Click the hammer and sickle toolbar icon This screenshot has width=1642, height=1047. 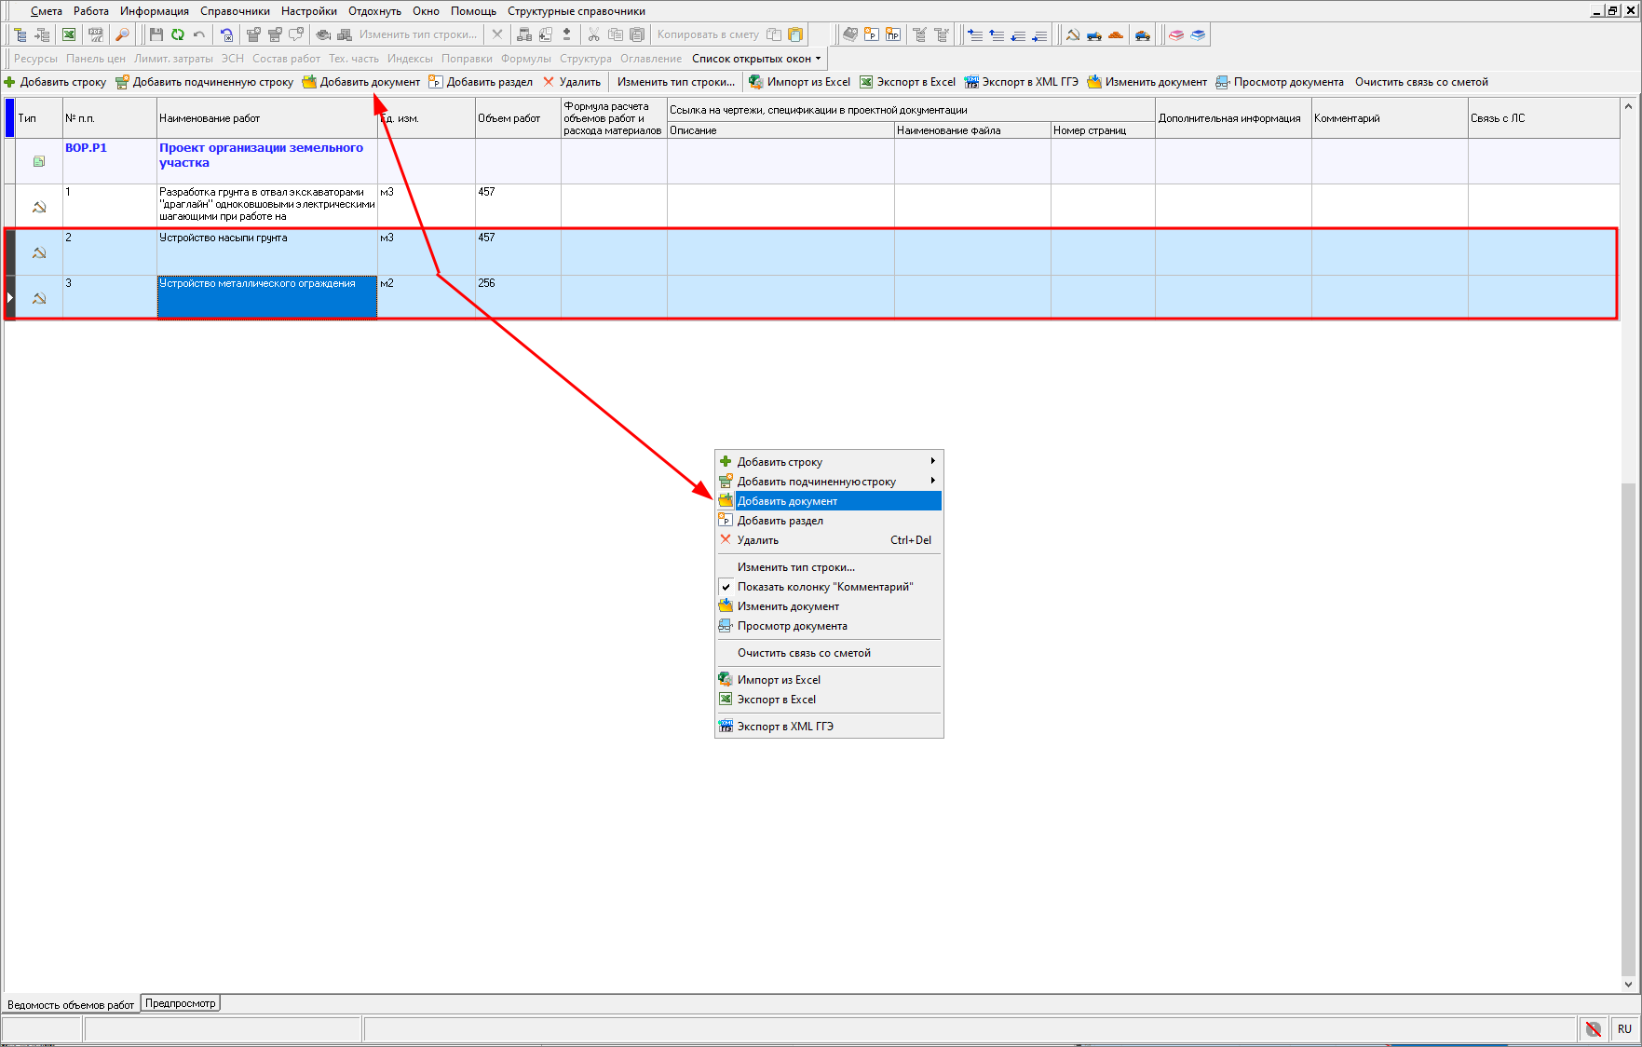[x=1073, y=34]
